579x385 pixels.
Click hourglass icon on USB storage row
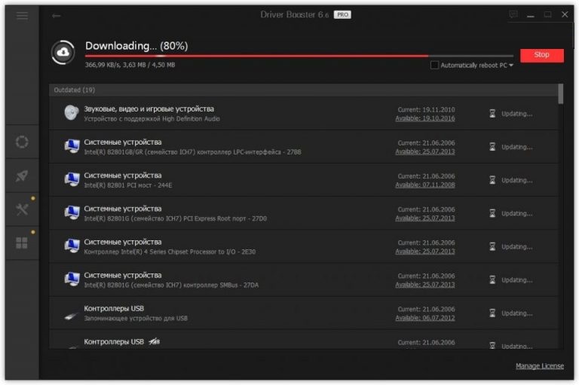[x=492, y=313]
